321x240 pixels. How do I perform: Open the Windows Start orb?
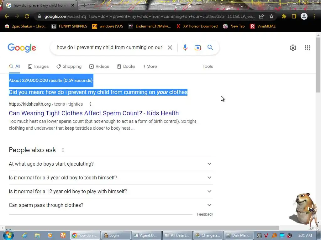(x=8, y=235)
